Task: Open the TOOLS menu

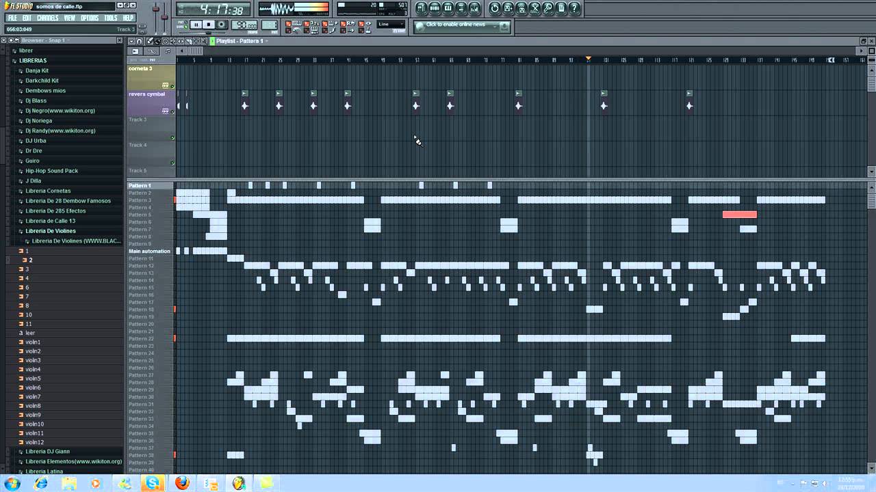Action: click(111, 18)
